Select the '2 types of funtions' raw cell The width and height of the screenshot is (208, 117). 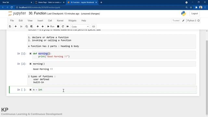click(111, 79)
